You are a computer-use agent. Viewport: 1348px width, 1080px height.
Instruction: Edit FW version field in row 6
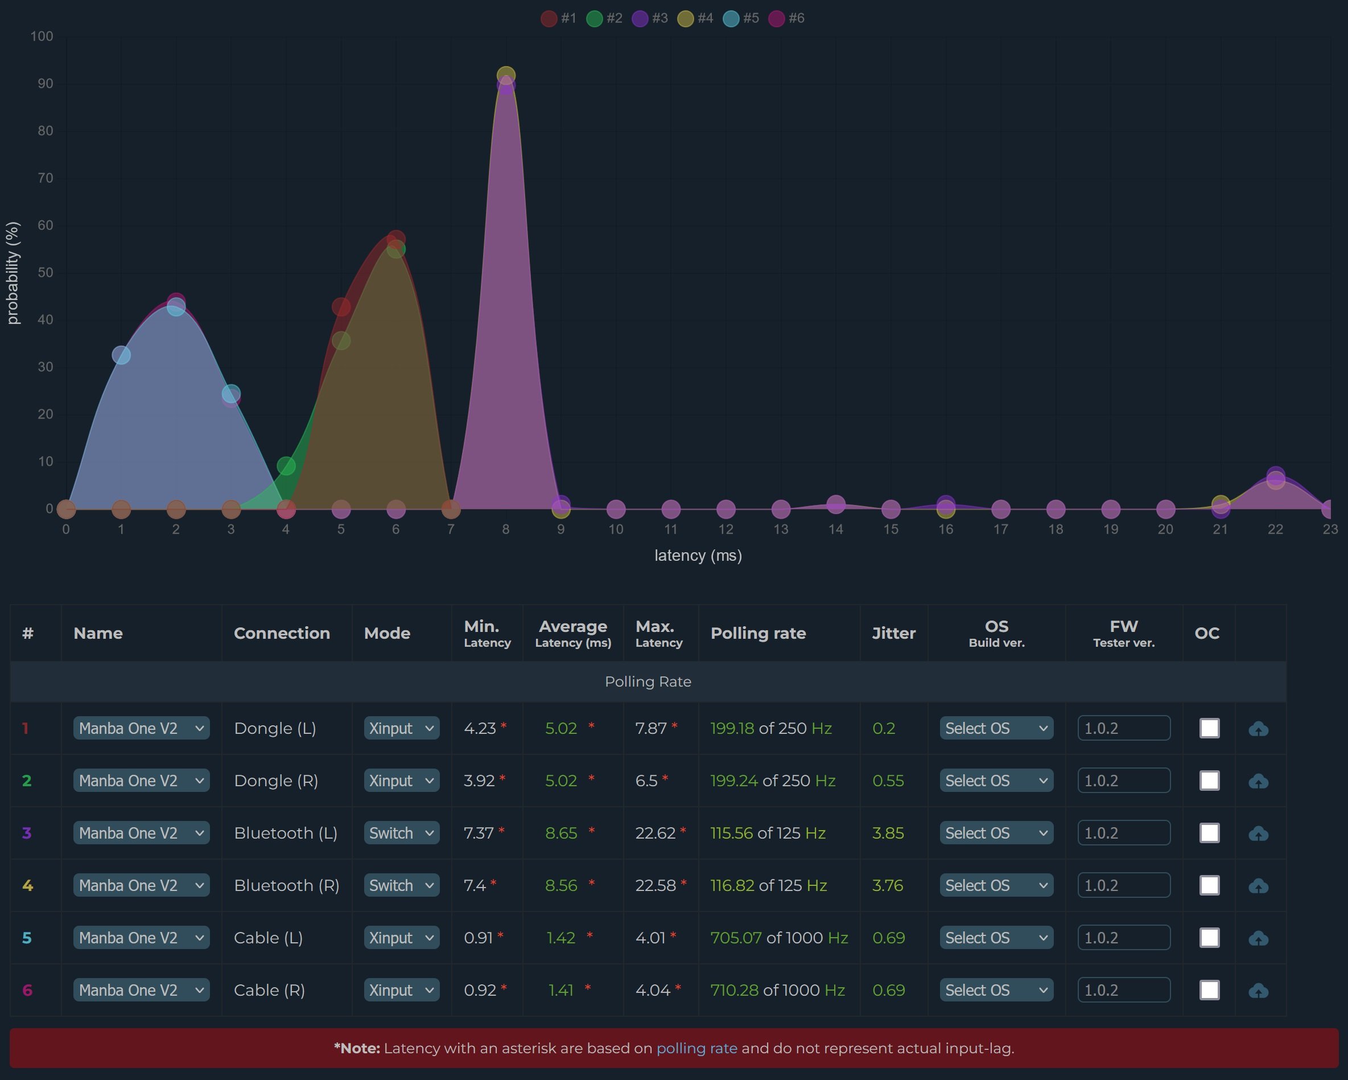pyautogui.click(x=1124, y=990)
